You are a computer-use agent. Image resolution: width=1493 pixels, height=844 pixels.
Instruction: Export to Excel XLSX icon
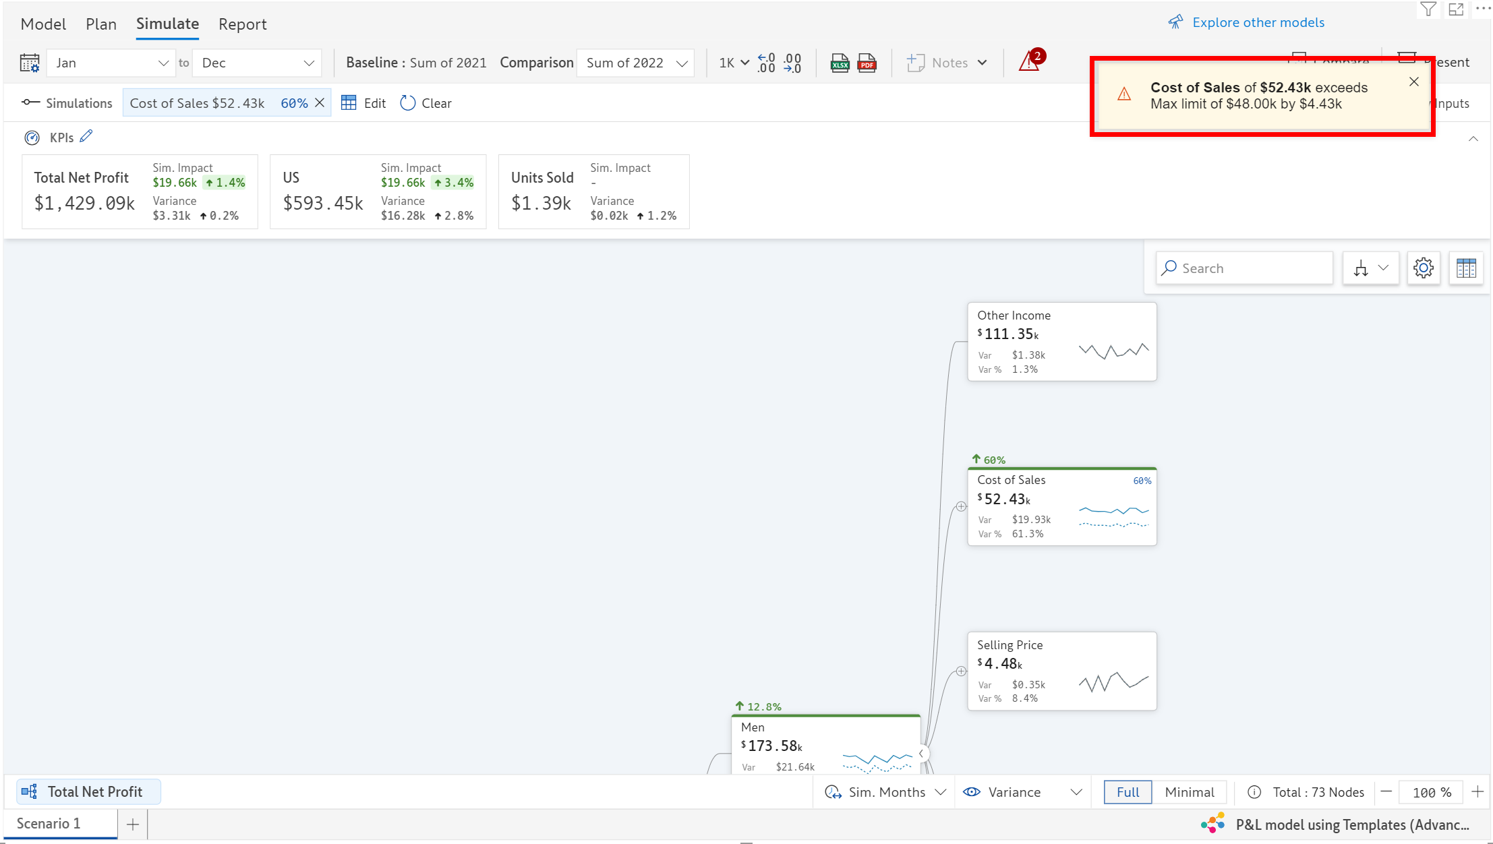[x=839, y=63]
